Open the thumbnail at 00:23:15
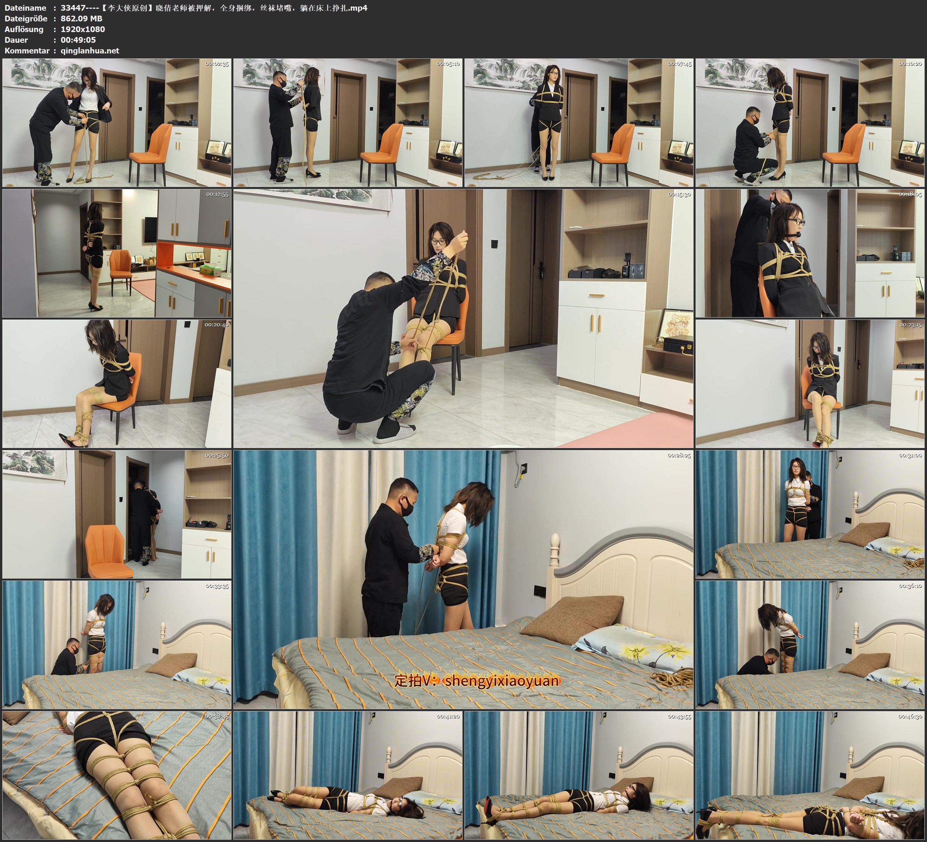Image resolution: width=927 pixels, height=842 pixels. pos(810,384)
